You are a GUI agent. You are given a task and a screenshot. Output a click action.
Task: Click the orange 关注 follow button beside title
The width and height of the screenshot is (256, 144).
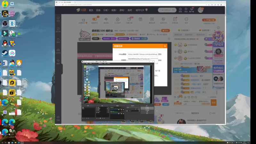165,30
